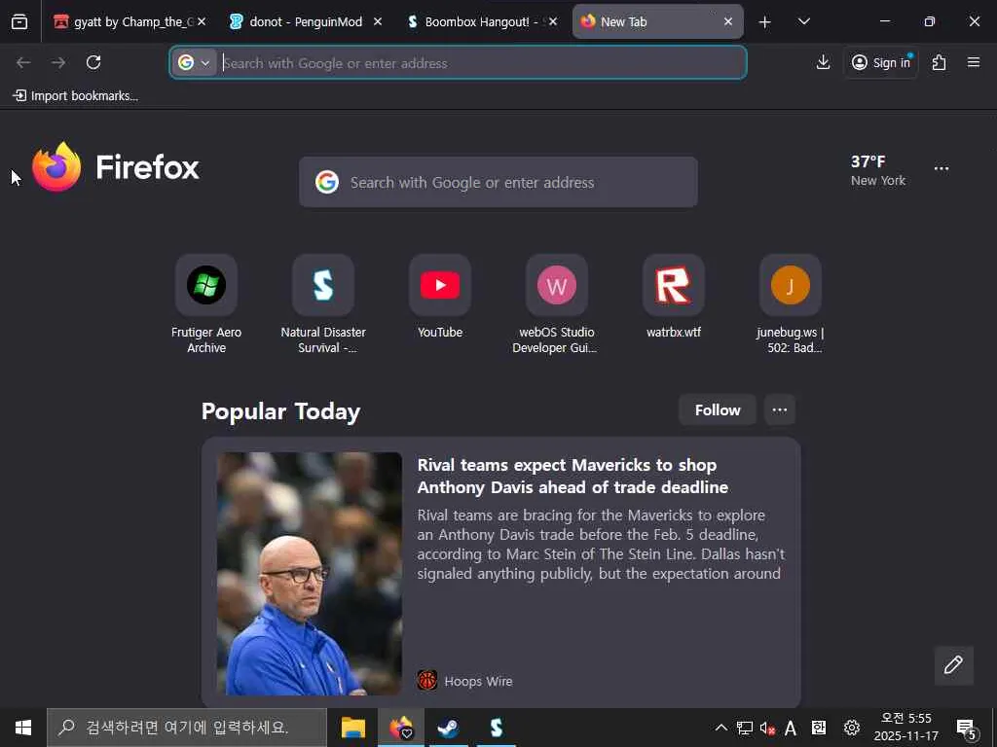Image resolution: width=997 pixels, height=747 pixels.
Task: Click the Windows taskbar search box
Action: [x=187, y=728]
